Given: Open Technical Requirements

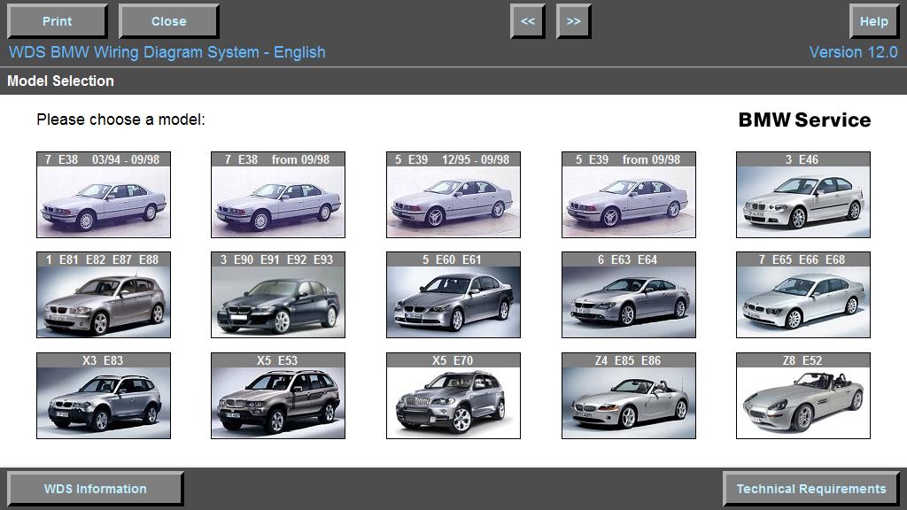Looking at the screenshot, I should (811, 489).
